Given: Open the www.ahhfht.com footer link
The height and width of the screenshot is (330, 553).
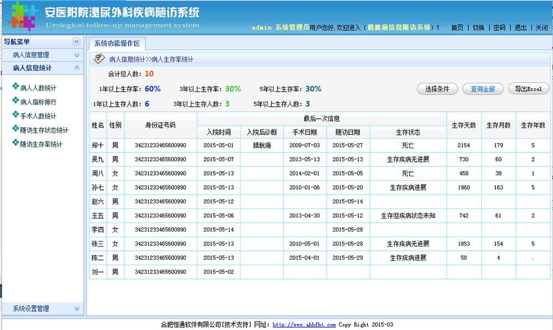Looking at the screenshot, I should (304, 324).
